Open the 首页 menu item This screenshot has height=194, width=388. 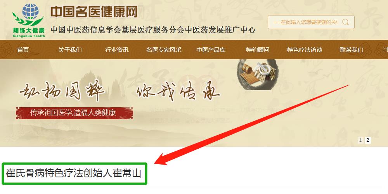point(23,50)
